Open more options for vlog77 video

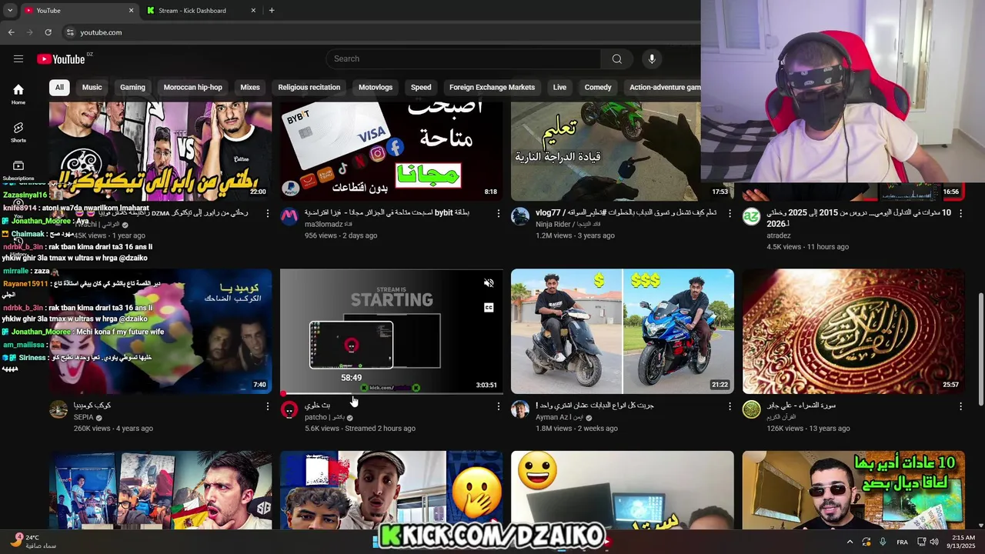pos(730,213)
